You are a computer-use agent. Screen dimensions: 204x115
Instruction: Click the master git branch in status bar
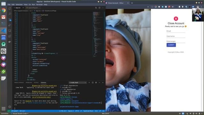[15, 111]
